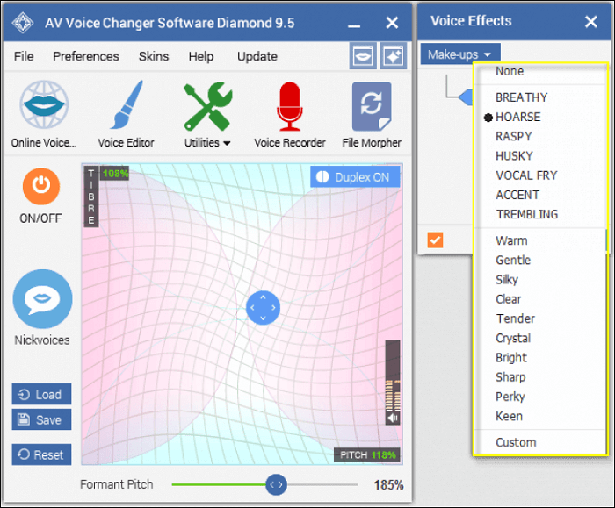Toggle the Duplex ON switch

[x=354, y=177]
